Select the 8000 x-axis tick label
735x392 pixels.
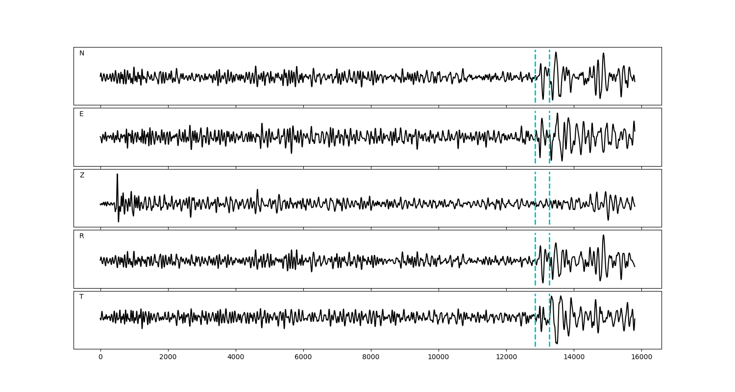tap(371, 358)
